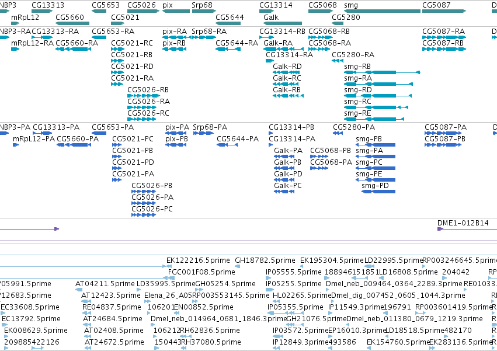Image resolution: width=497 pixels, height=351 pixels.
Task: Click transcript label smg-RE
Action: (357, 113)
